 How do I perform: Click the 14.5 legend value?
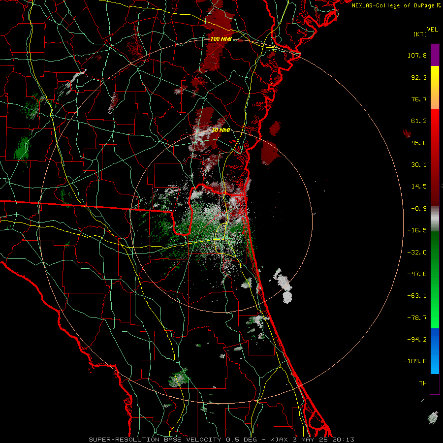[419, 187]
